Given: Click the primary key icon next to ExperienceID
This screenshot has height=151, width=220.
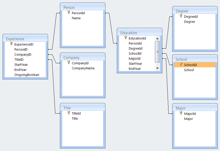Looking at the screenshot, I should click(11, 44).
